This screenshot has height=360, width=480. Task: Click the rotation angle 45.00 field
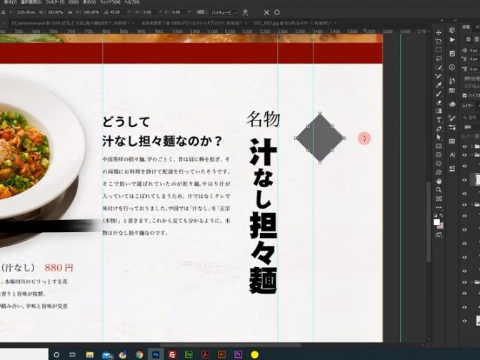pos(117,12)
